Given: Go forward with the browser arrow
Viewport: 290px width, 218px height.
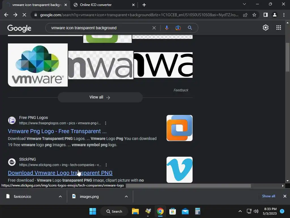Looking at the screenshot, I should click(15, 15).
